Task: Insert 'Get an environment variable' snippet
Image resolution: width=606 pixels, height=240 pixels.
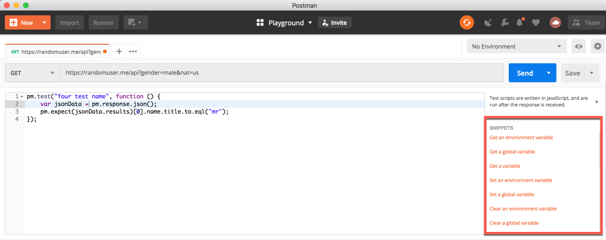Action: click(x=521, y=137)
